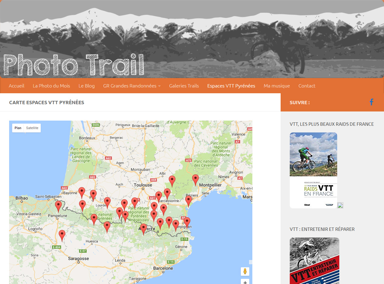This screenshot has height=284, width=384.
Task: Open the Raids VTT en France book cover
Action: coord(313,170)
